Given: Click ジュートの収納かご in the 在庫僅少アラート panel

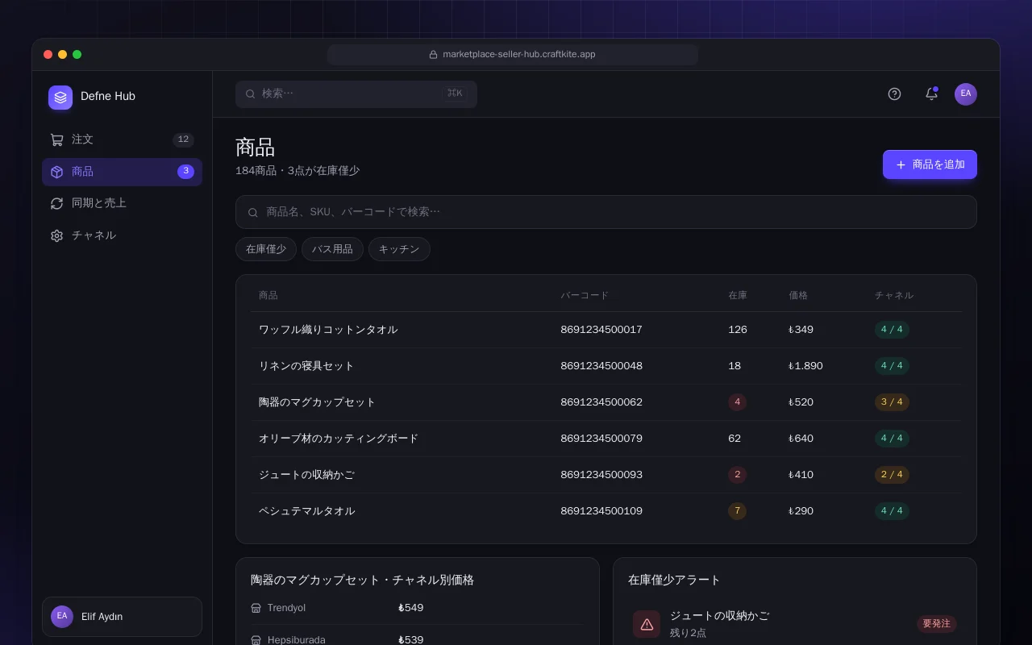Looking at the screenshot, I should 719,616.
